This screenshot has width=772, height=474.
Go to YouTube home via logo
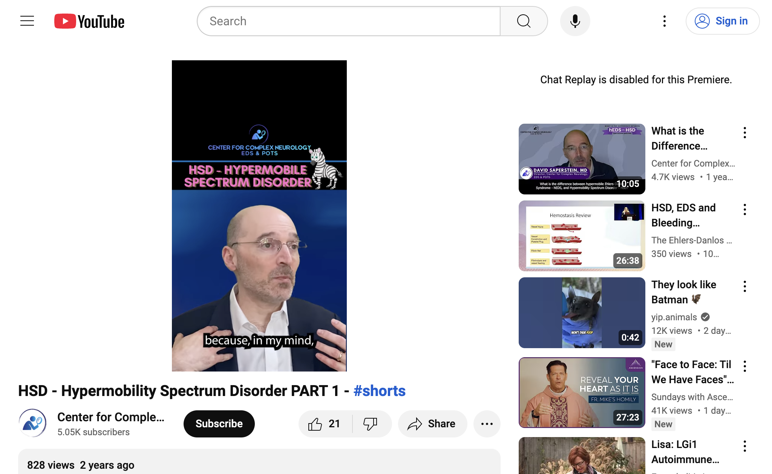tap(89, 21)
